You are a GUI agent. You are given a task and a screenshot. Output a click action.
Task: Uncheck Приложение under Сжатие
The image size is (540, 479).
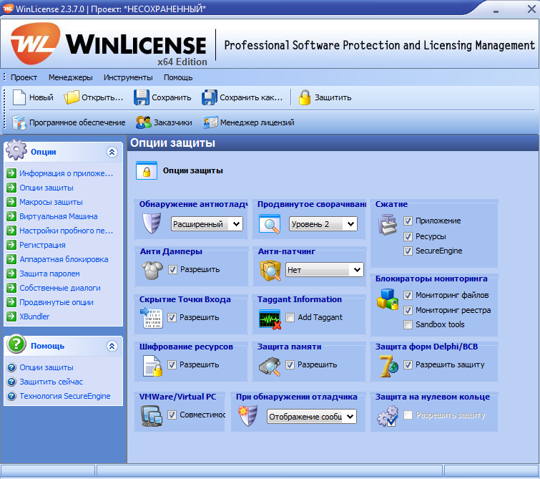coord(408,221)
